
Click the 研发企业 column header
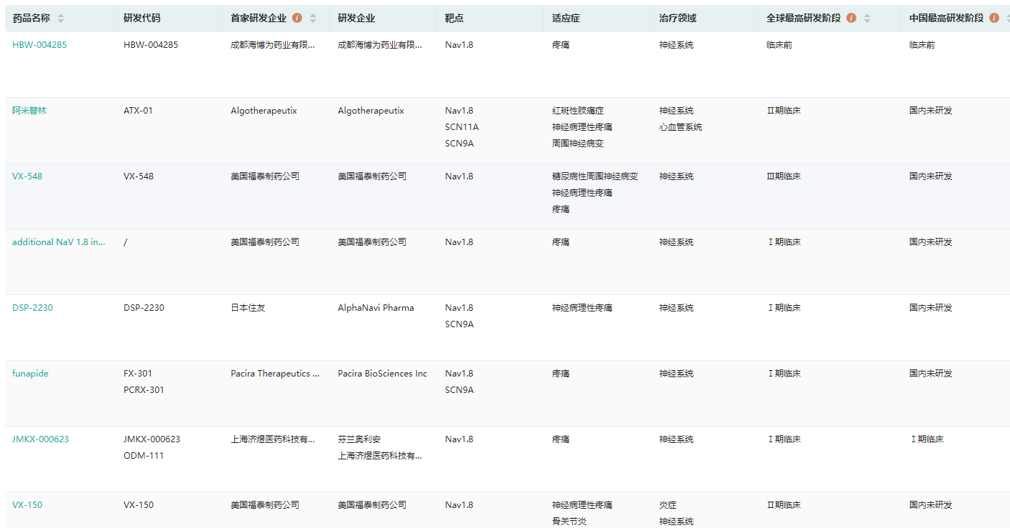[356, 18]
